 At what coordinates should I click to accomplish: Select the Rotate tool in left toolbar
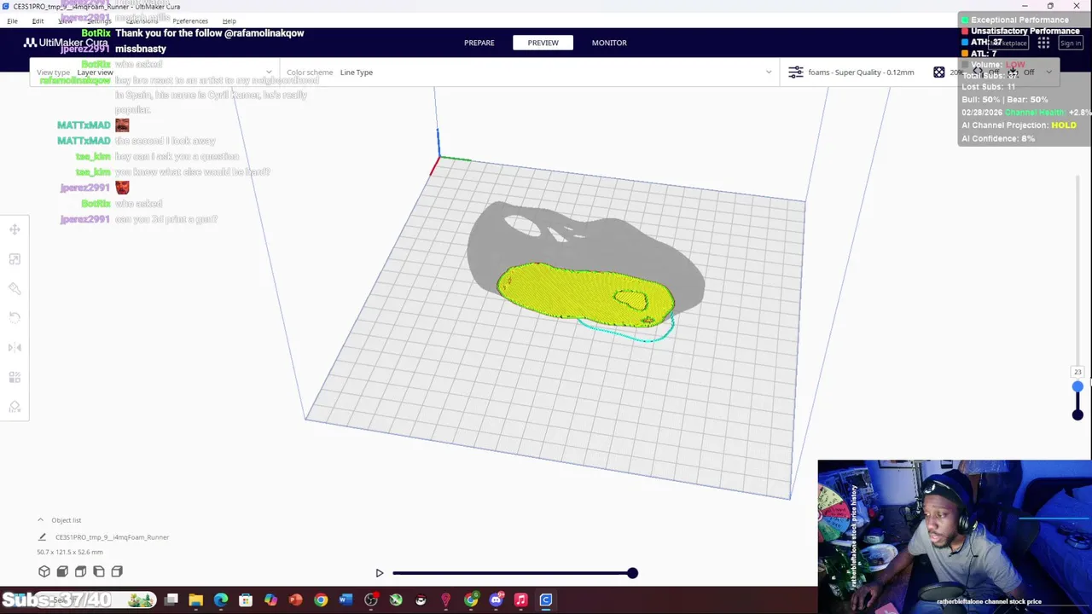[x=15, y=318]
